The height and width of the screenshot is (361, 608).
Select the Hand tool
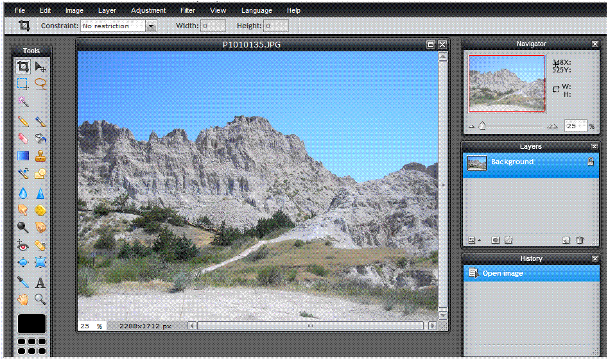tap(23, 299)
